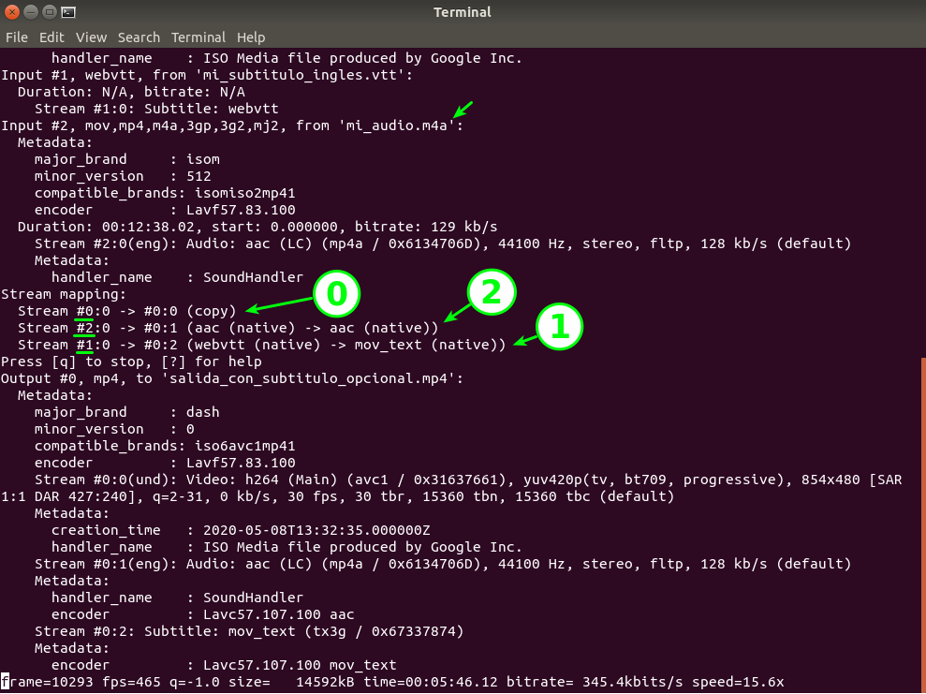The width and height of the screenshot is (926, 694).
Task: Open the Search menu
Action: (139, 37)
